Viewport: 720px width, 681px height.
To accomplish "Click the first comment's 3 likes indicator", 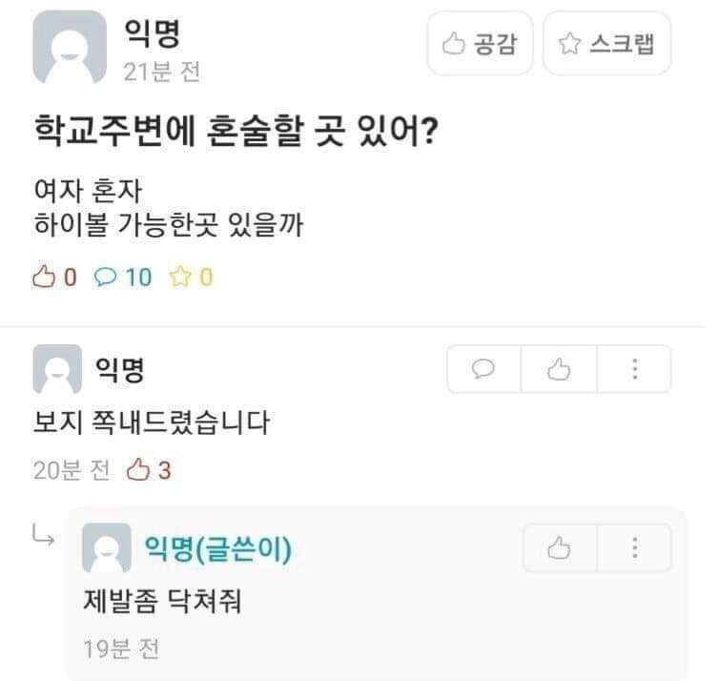I will click(149, 470).
